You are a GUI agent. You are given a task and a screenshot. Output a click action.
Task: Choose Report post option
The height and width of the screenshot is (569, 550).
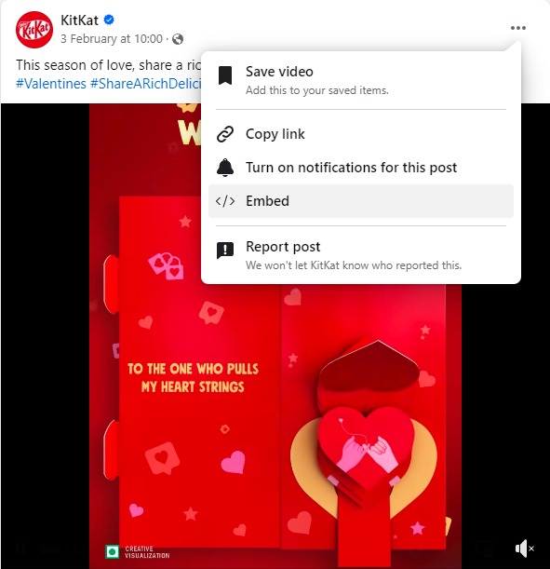point(361,255)
